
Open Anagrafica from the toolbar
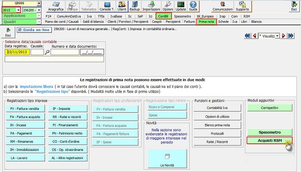56,6
